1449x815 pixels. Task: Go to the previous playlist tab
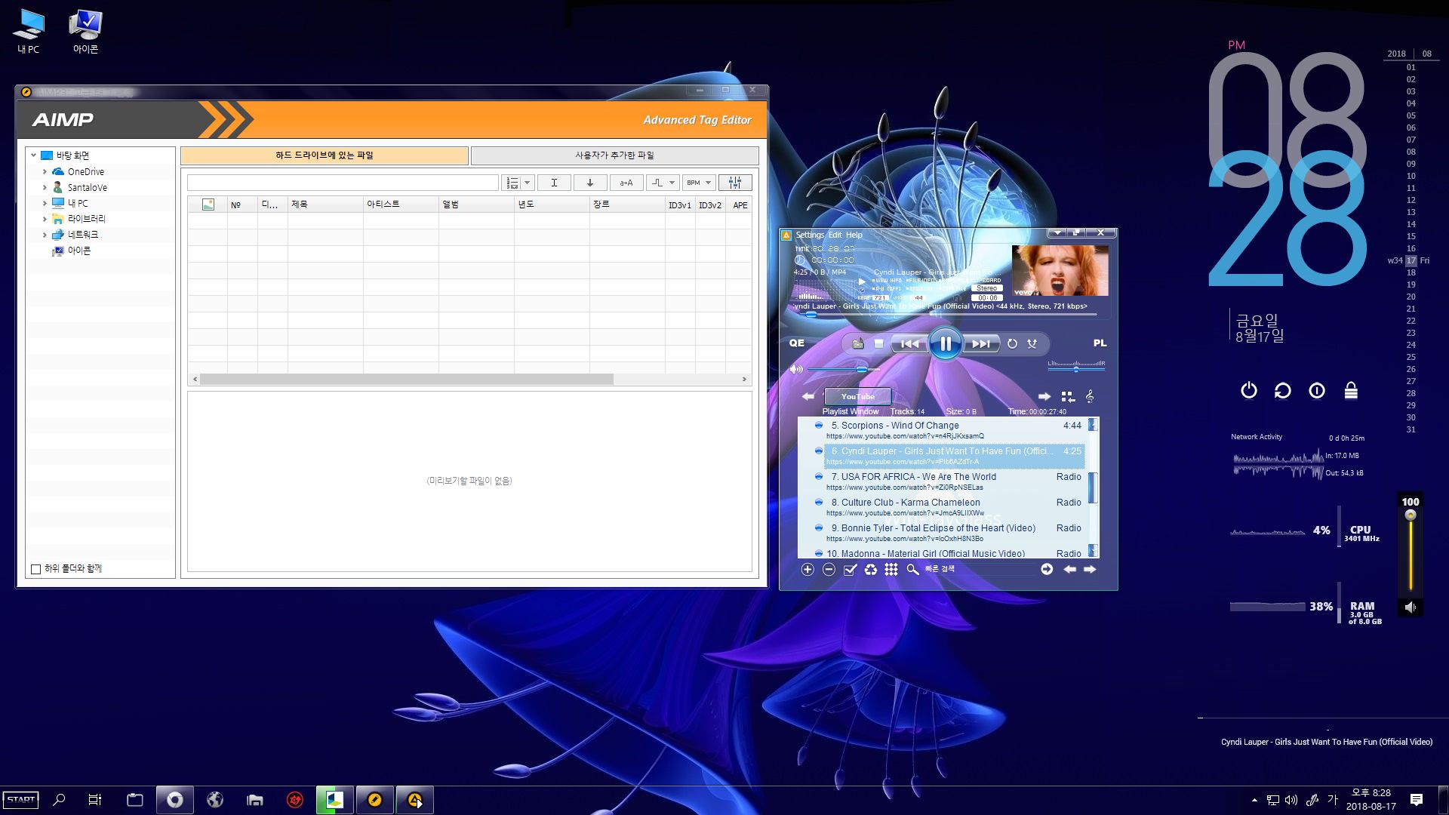pyautogui.click(x=808, y=396)
